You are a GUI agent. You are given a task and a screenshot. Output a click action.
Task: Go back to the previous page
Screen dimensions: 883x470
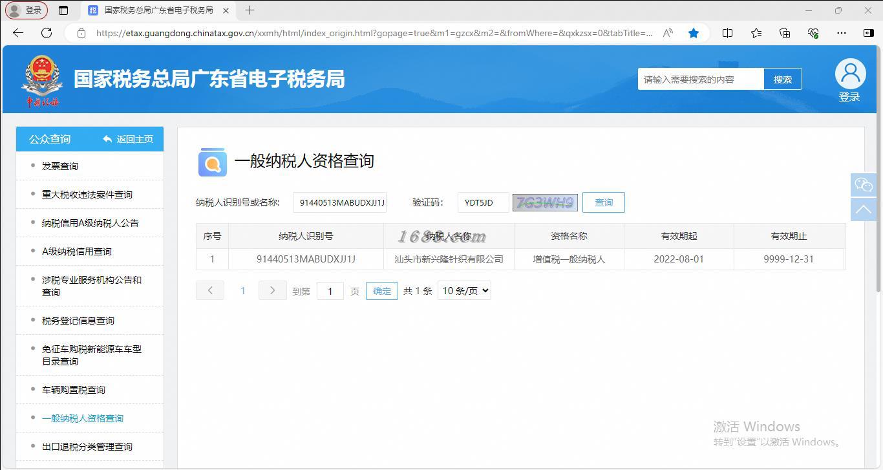click(x=18, y=33)
